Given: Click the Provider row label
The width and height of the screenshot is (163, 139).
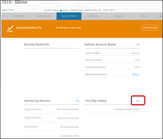Looking at the screenshot, I should (136, 53).
